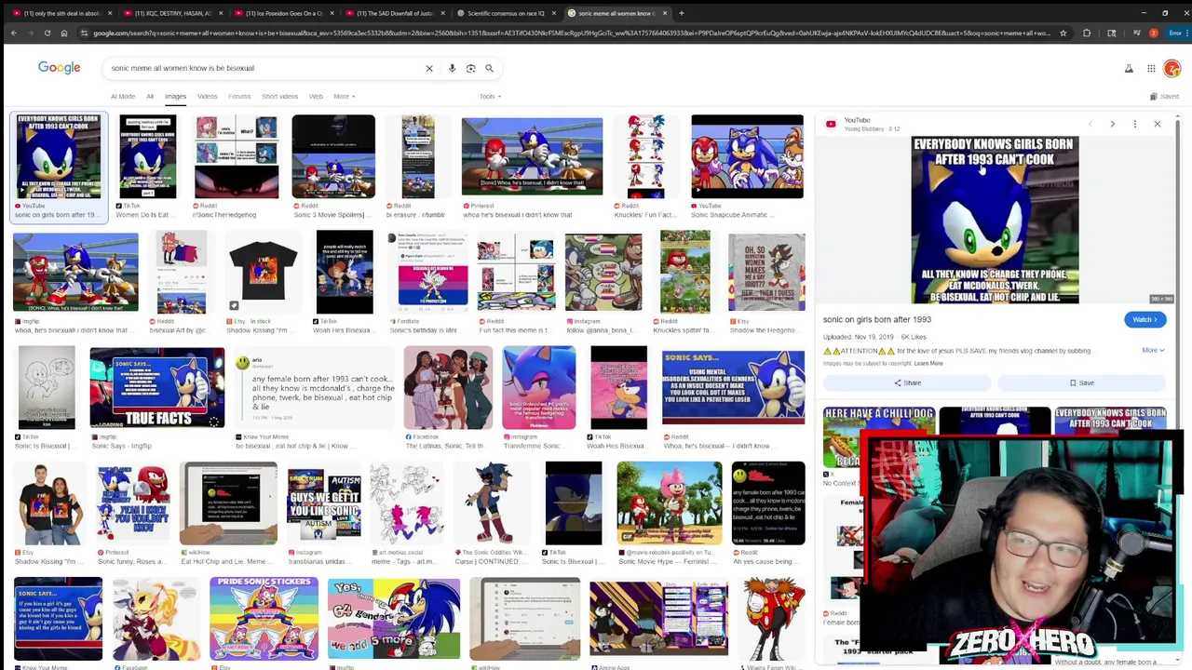The width and height of the screenshot is (1192, 670).
Task: Open Google Lens image search
Action: 470,68
